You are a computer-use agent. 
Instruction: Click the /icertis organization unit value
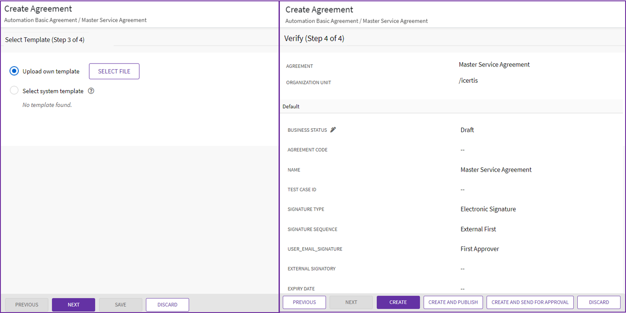(x=468, y=81)
